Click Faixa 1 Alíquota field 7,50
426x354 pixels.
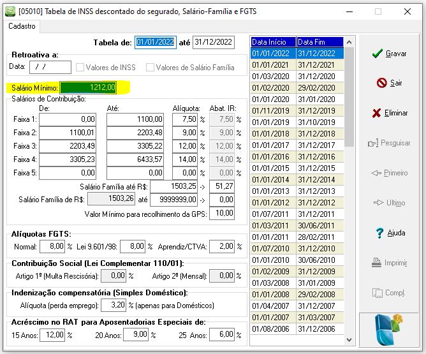point(185,119)
